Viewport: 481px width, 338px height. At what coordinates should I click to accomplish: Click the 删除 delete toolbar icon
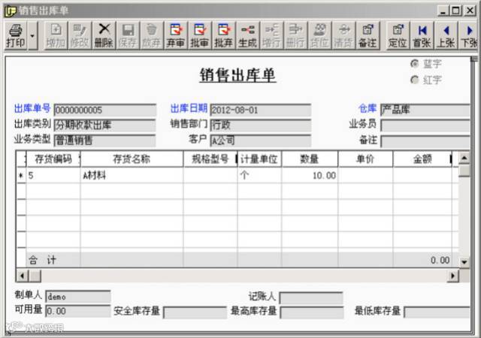point(104,35)
